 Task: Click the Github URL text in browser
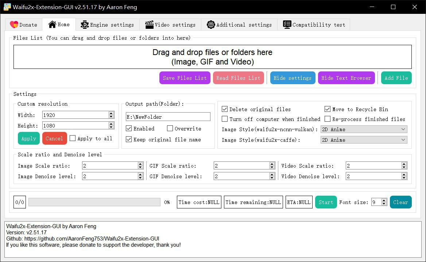pyautogui.click(x=92, y=239)
